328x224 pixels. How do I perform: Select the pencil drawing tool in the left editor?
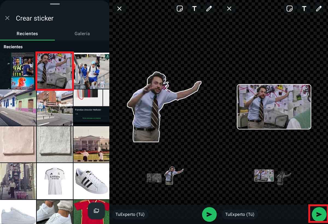point(209,8)
